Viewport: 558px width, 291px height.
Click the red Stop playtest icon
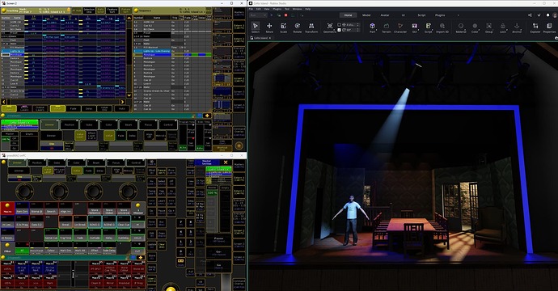(285, 15)
